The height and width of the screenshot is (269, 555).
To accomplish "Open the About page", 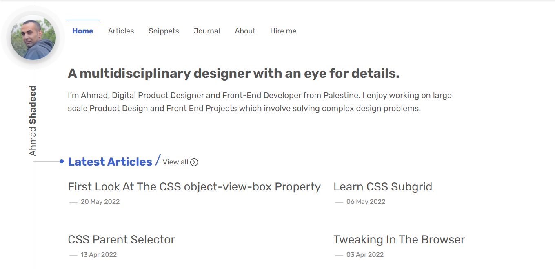I will pos(245,31).
